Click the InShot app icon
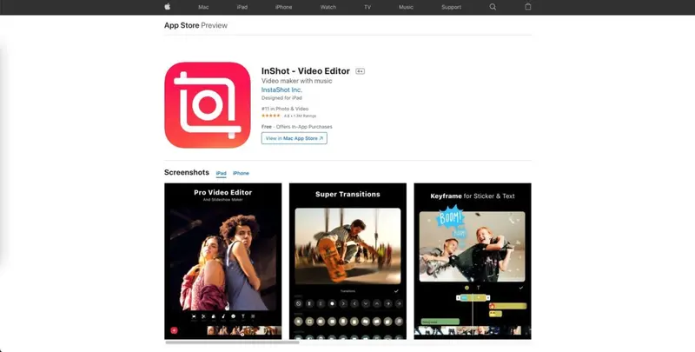Screen dimensions: 695x352 coord(208,104)
